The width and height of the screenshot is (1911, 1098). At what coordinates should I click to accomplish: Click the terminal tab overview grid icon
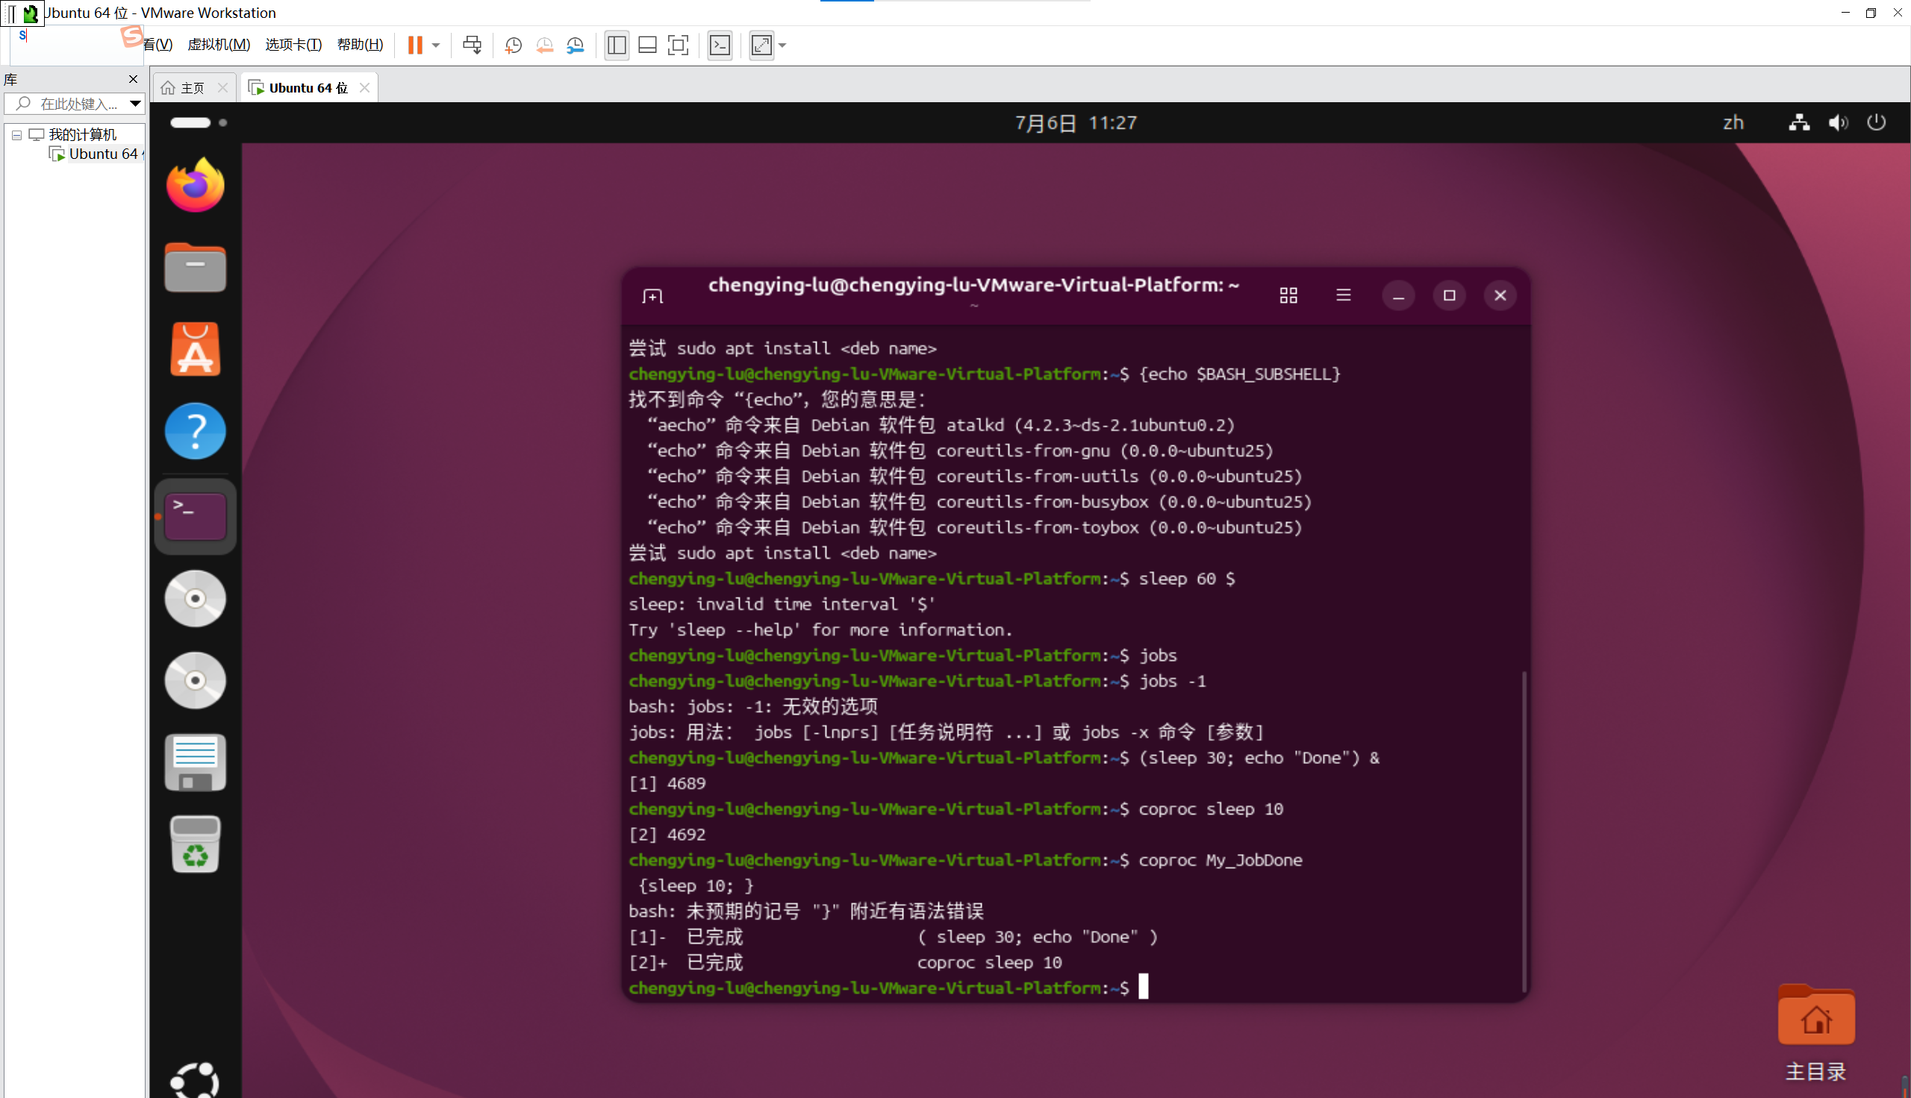tap(1288, 295)
